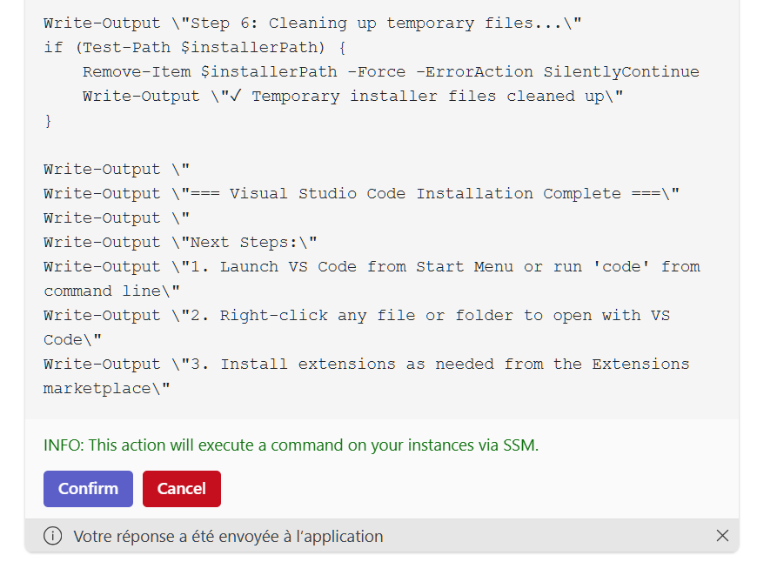Click the circled info icon in notification bar
Image resolution: width=757 pixels, height=562 pixels.
point(52,536)
